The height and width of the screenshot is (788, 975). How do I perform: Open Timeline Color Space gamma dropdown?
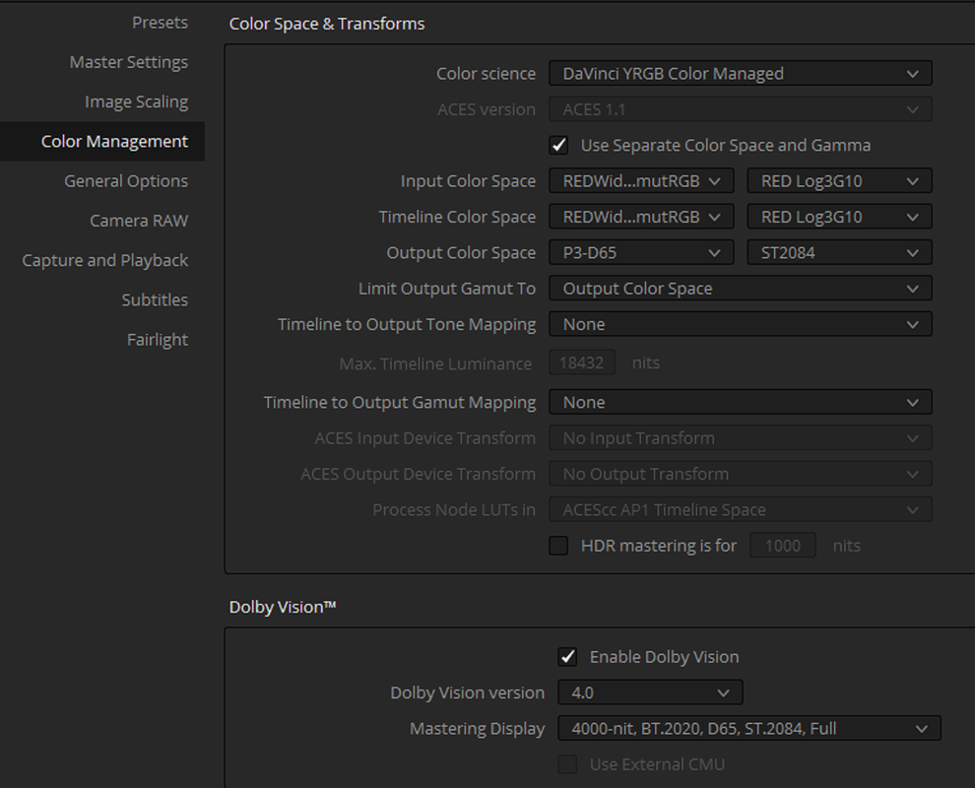pos(839,217)
